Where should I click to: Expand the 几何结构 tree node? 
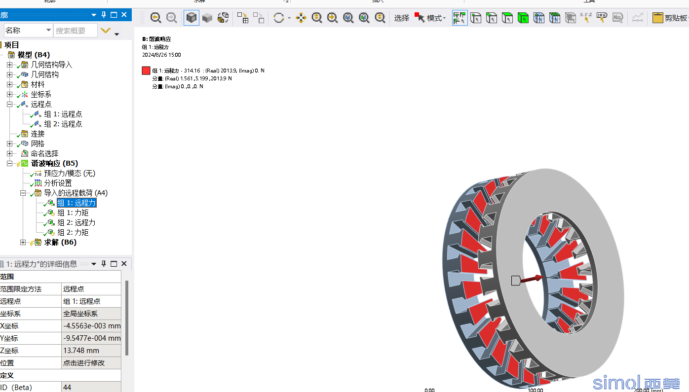pos(9,74)
